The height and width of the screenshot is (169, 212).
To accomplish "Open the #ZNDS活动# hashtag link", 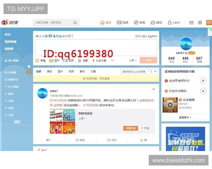I will [58, 100].
